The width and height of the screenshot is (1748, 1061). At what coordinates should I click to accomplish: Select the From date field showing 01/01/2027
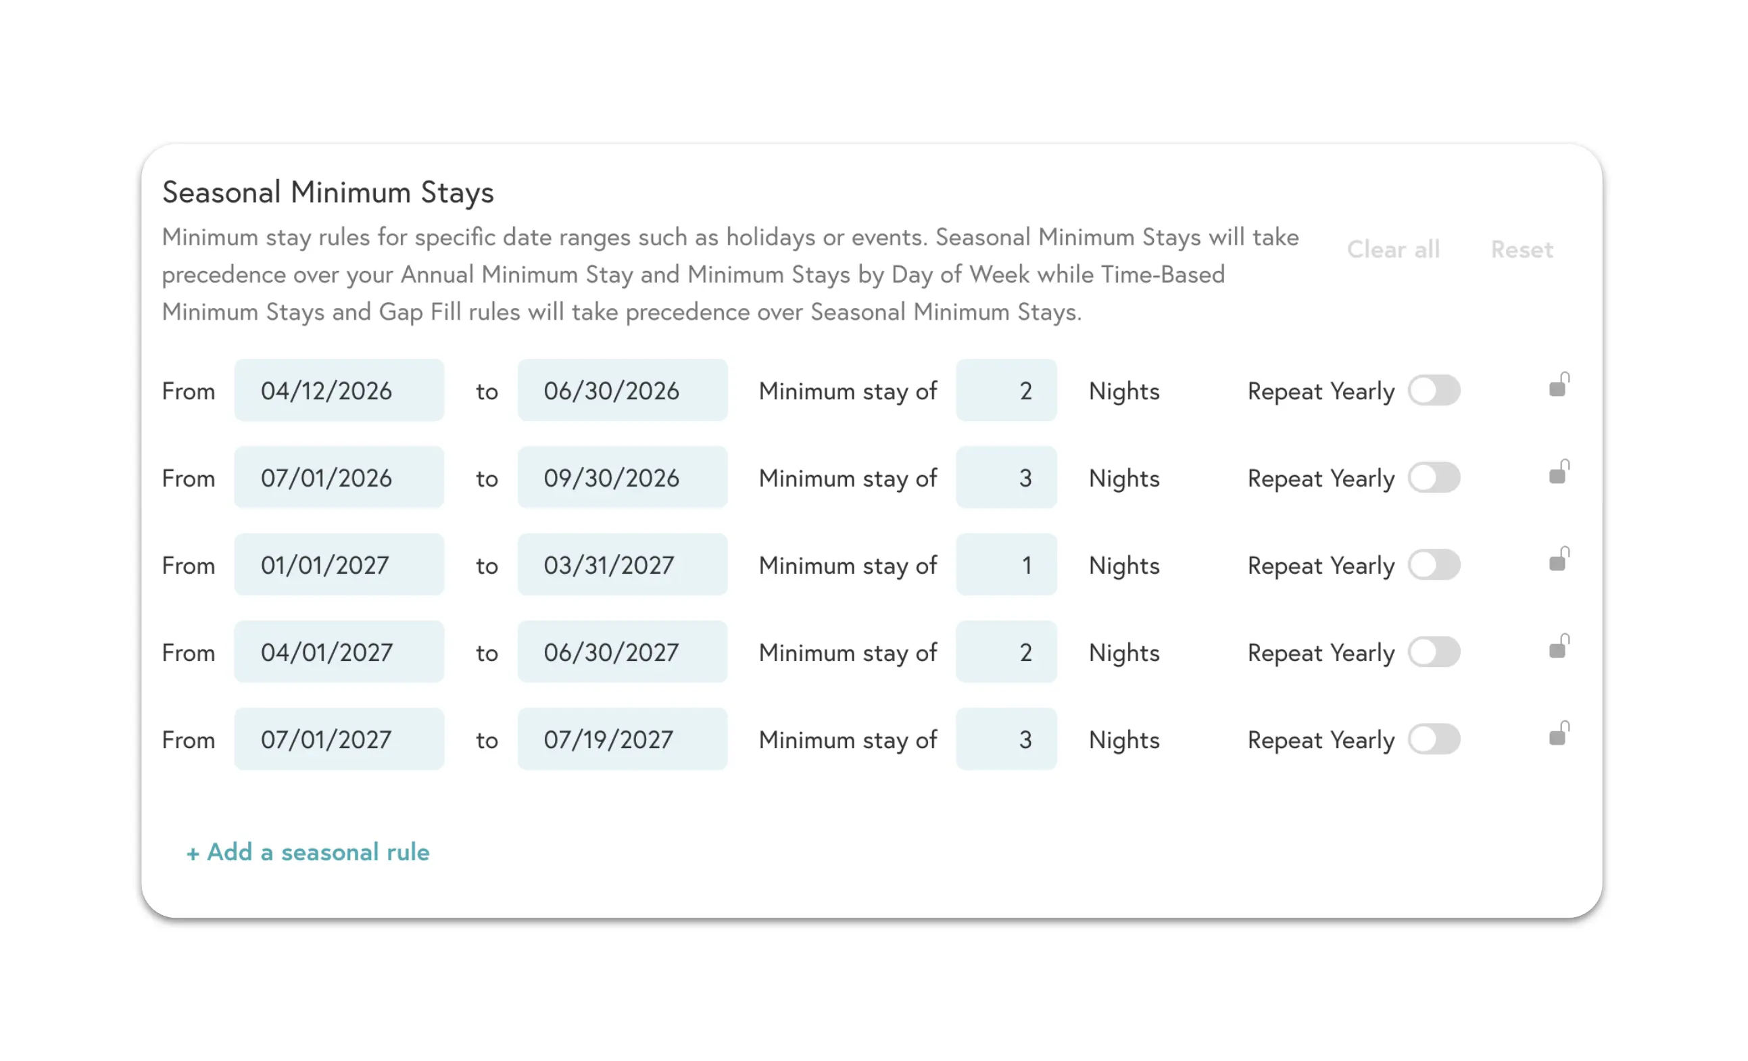[x=339, y=564]
